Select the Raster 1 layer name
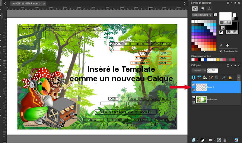 [210, 87]
